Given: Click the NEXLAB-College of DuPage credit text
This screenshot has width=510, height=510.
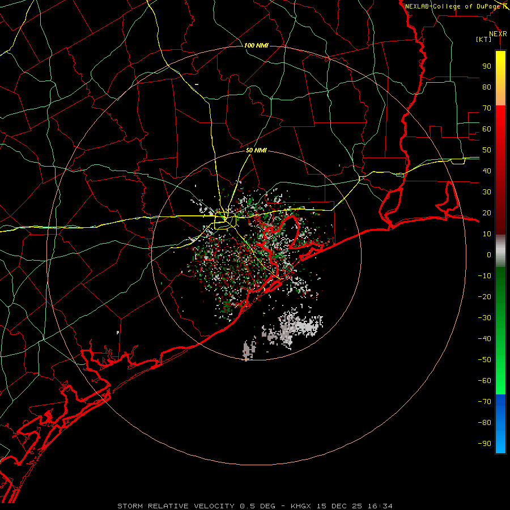Looking at the screenshot, I should coord(453,6).
